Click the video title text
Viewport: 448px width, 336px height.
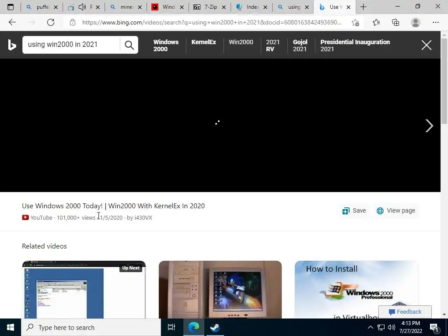tap(113, 206)
